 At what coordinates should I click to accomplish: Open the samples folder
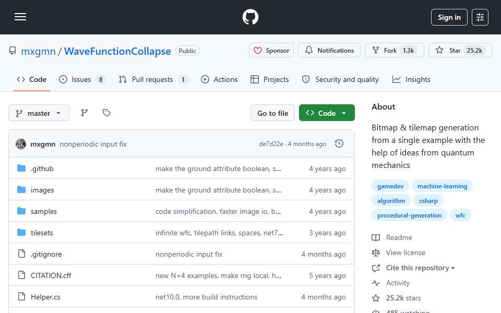43,211
